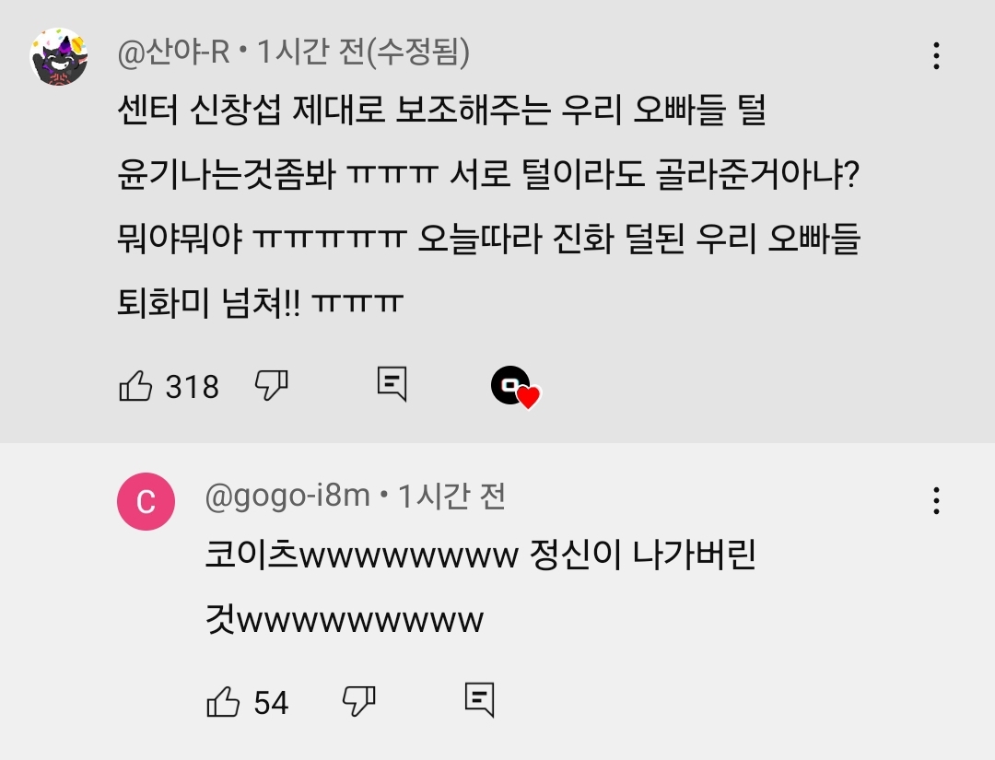Open pink C avatar of @gogo-i8m
The height and width of the screenshot is (760, 995).
click(146, 501)
